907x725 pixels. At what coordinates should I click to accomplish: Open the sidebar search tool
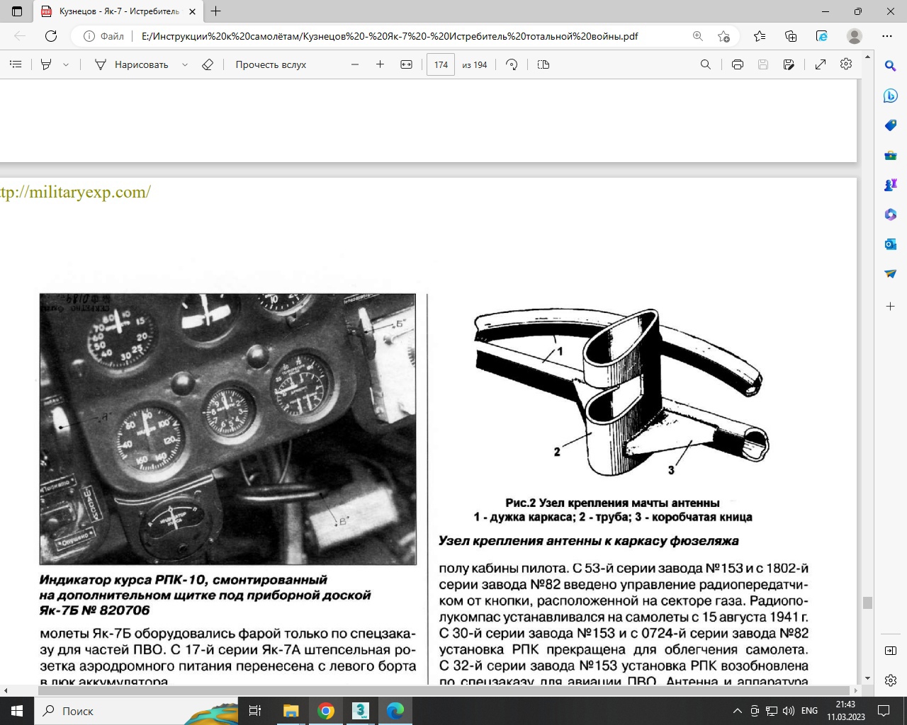891,66
